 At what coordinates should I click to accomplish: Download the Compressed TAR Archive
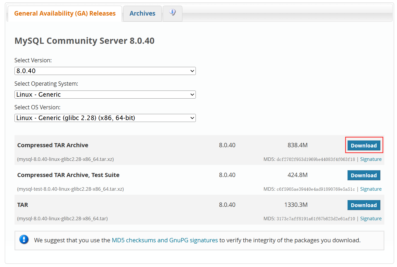click(364, 146)
